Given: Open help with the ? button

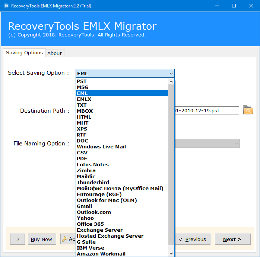Looking at the screenshot, I should click(x=18, y=239).
